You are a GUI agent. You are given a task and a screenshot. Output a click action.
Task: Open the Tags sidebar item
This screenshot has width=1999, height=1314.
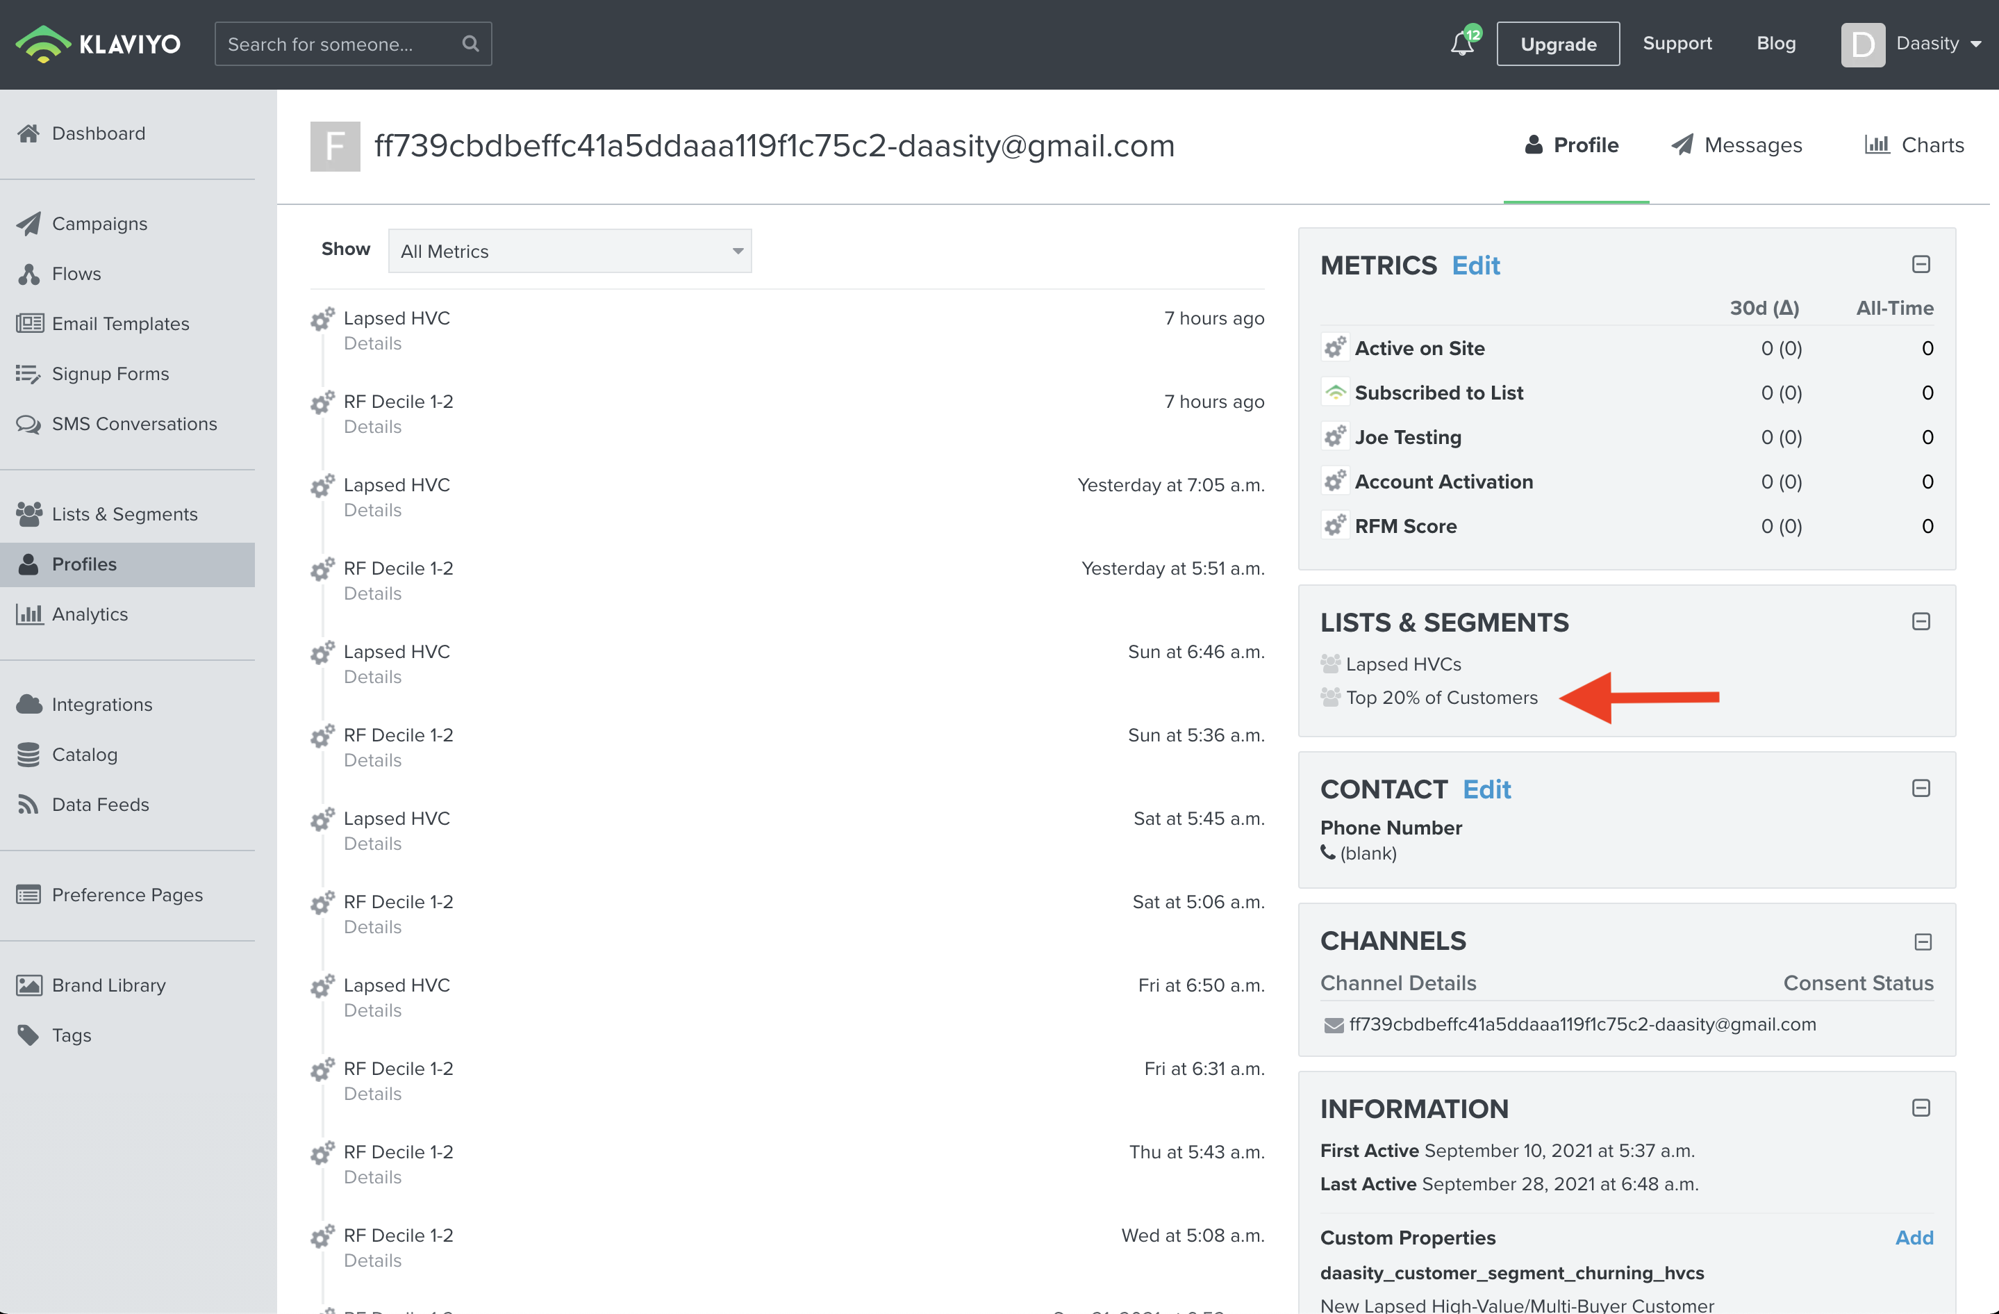[x=72, y=1035]
